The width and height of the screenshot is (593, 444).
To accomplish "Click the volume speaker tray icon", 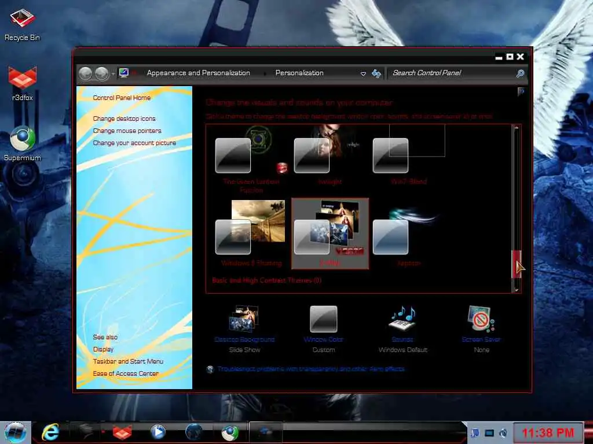I will coord(504,433).
